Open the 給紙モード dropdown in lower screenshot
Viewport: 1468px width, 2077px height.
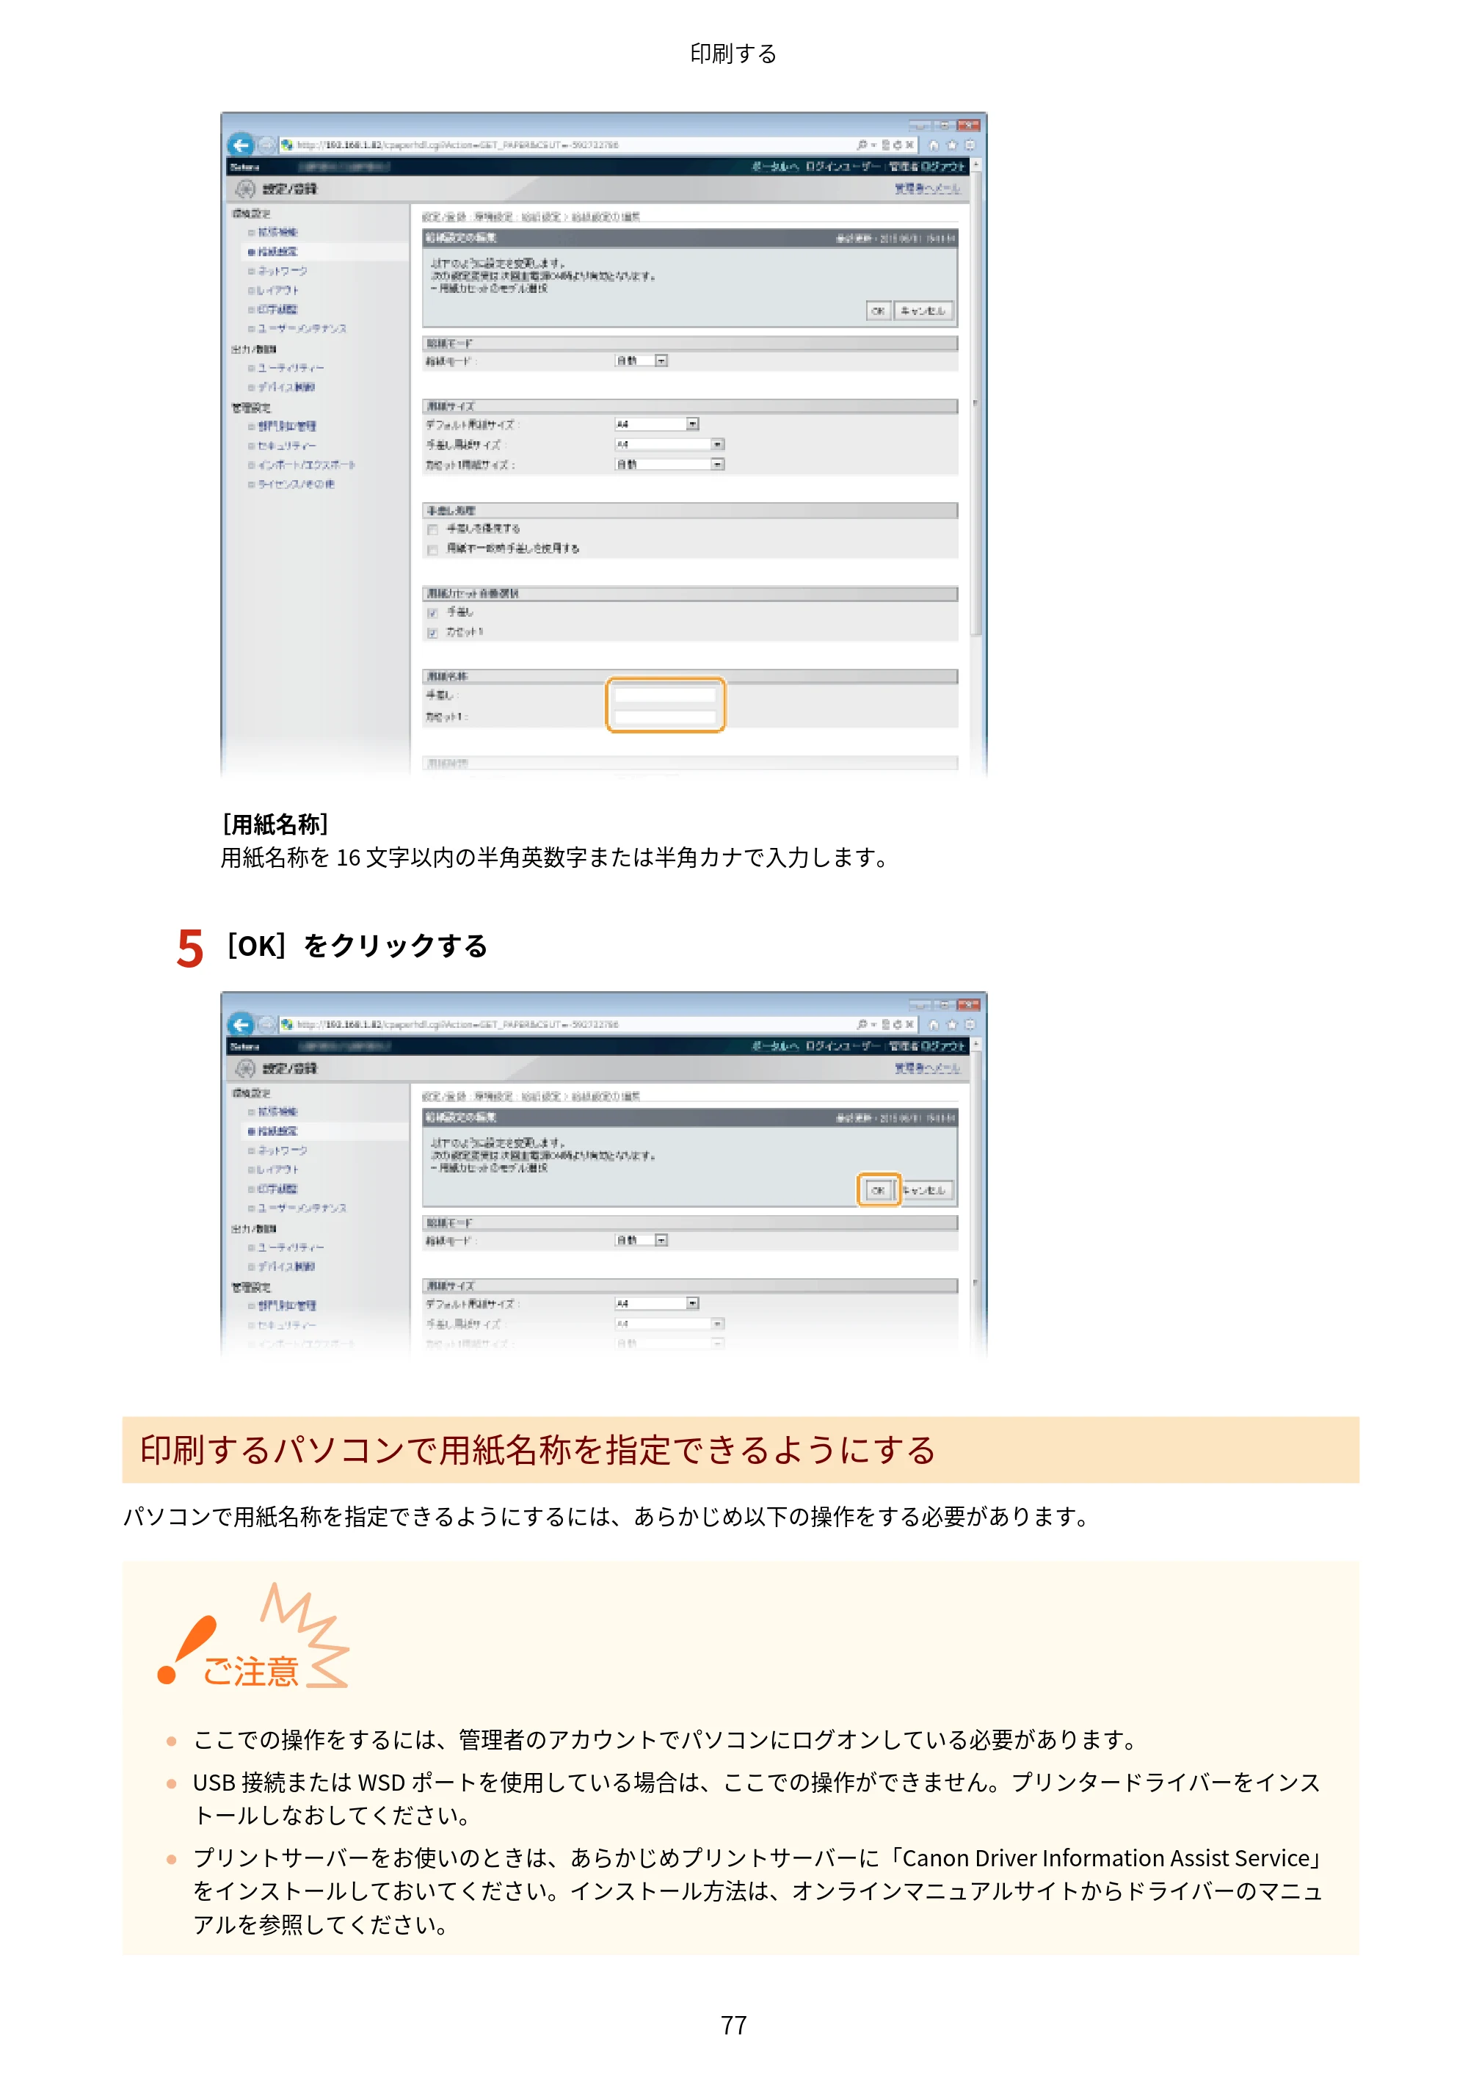click(x=642, y=1240)
